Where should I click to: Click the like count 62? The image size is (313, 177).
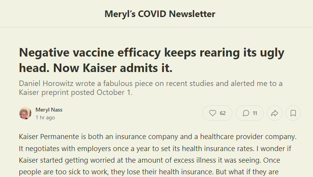click(223, 113)
